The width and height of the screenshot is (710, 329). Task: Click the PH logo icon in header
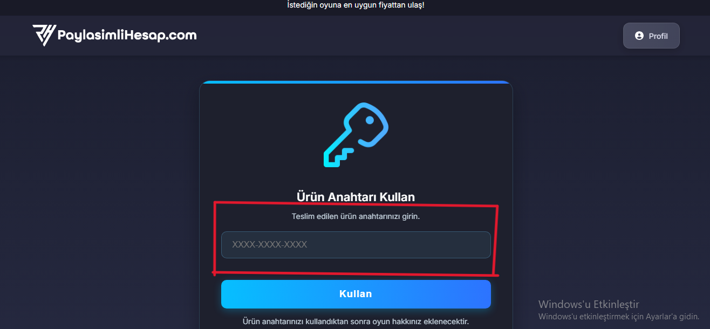pyautogui.click(x=44, y=35)
